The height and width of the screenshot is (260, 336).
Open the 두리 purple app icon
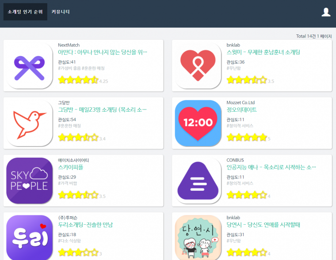pos(30,237)
